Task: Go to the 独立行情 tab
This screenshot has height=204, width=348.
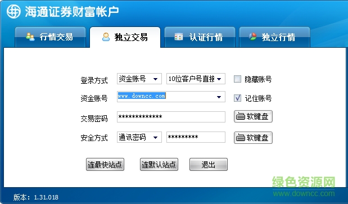Action: pyautogui.click(x=274, y=37)
